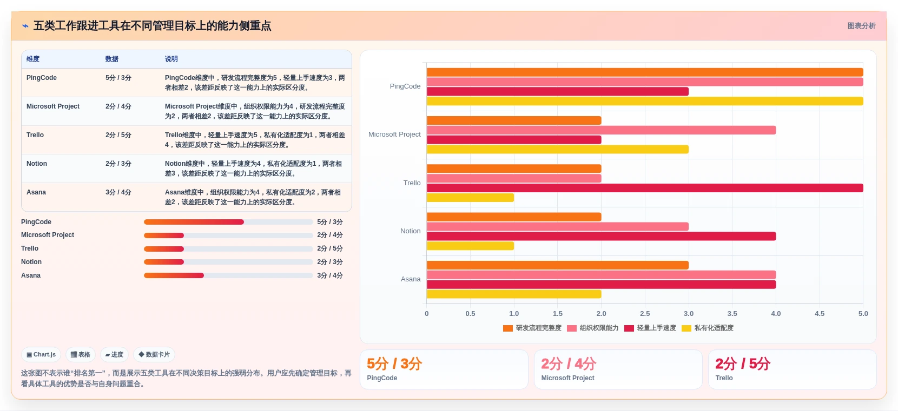Click the Asana axis label in the chart

click(411, 279)
